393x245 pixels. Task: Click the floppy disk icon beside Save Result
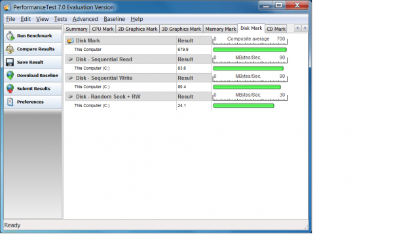tap(10, 62)
